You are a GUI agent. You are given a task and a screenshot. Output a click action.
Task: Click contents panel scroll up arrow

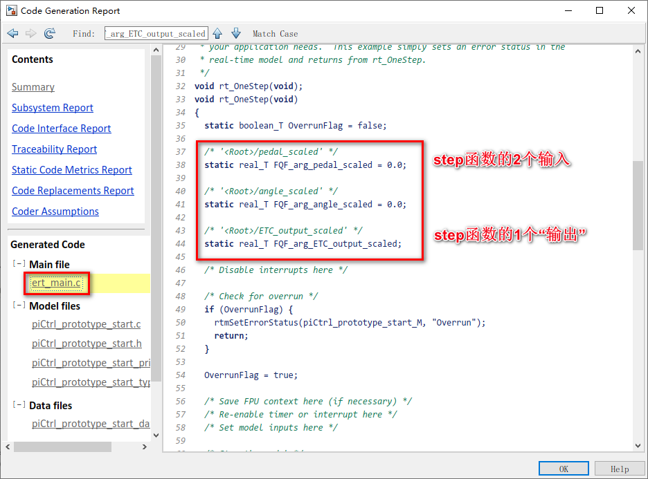(x=156, y=50)
